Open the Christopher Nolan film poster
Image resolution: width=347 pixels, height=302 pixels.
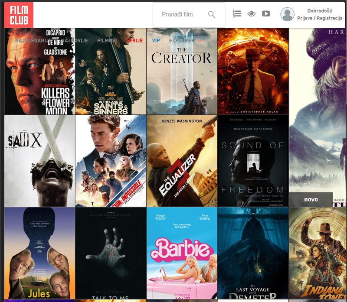[x=253, y=71]
